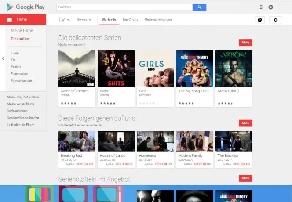Click Code einlösen link

(17, 111)
